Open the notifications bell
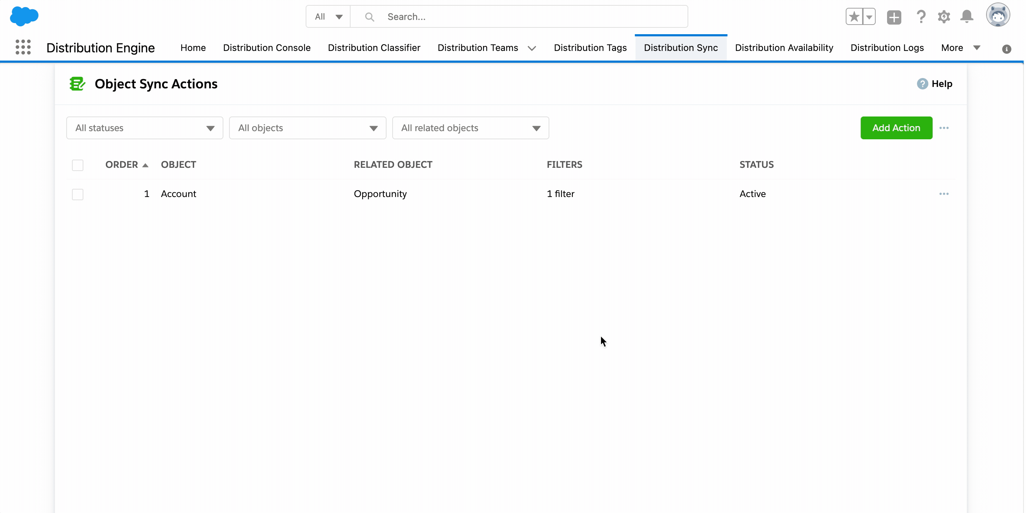 coord(967,17)
